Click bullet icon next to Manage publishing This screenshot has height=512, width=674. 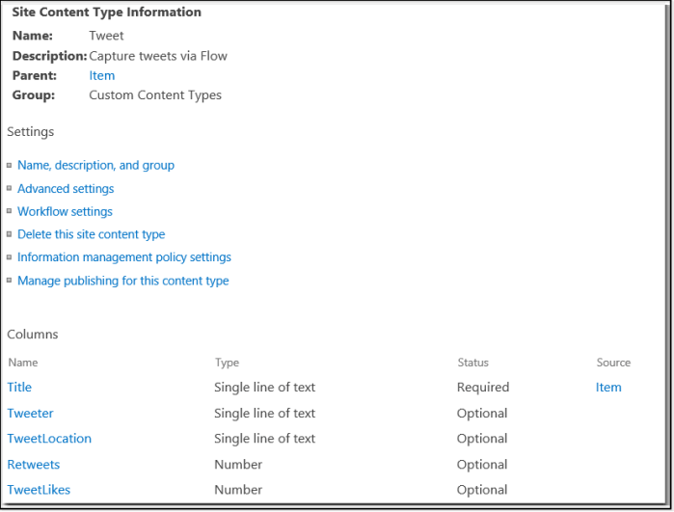9,282
